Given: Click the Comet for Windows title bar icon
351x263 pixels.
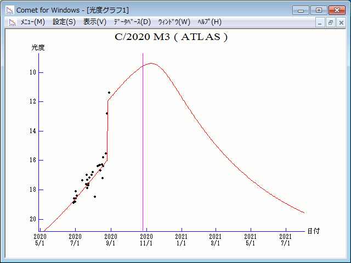Looking at the screenshot, I should 10,10.
